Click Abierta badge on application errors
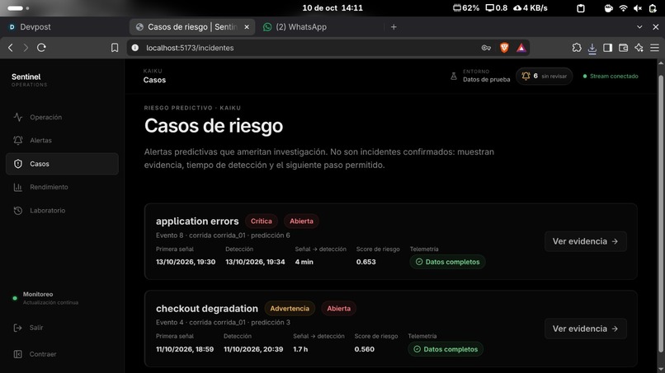 click(301, 221)
